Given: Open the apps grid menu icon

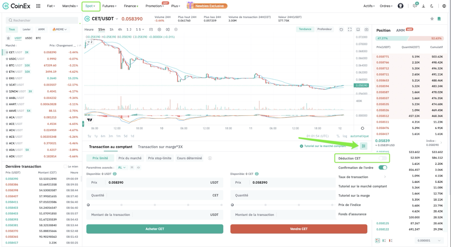Looking at the screenshot, I should click(38, 6).
